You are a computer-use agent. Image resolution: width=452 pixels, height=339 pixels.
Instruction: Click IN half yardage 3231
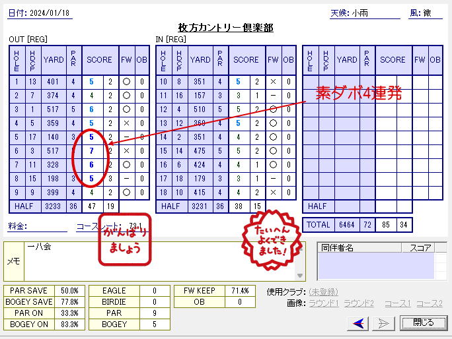coord(200,206)
